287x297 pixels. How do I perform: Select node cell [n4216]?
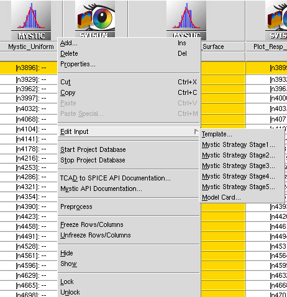coord(29,158)
